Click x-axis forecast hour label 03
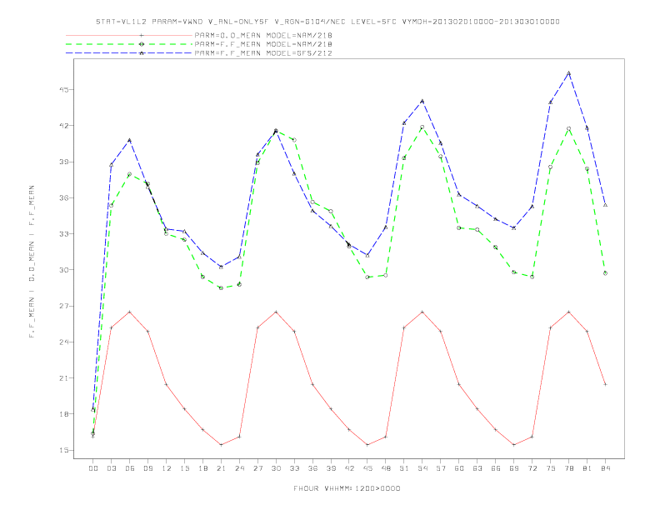The image size is (660, 510). (111, 468)
